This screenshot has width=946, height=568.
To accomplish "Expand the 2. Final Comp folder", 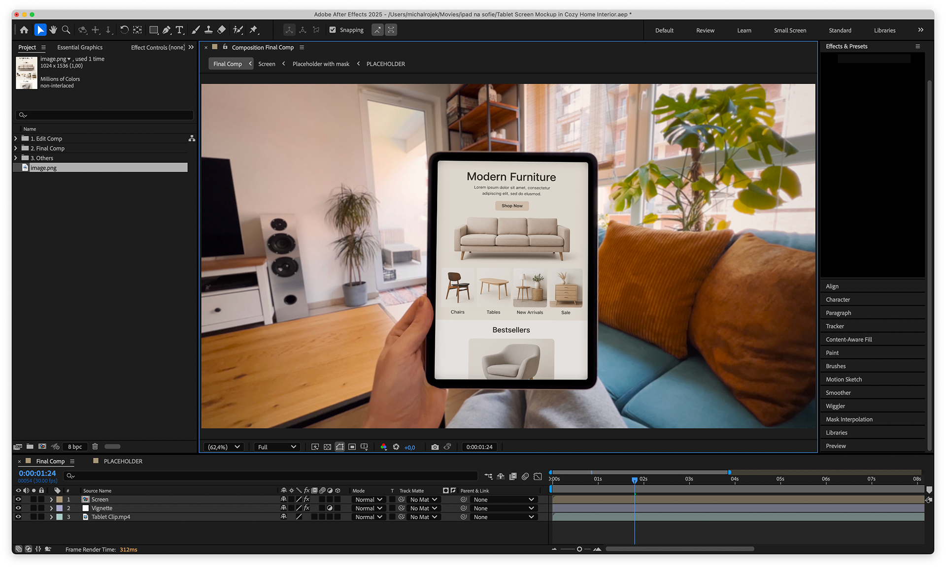I will [x=16, y=148].
